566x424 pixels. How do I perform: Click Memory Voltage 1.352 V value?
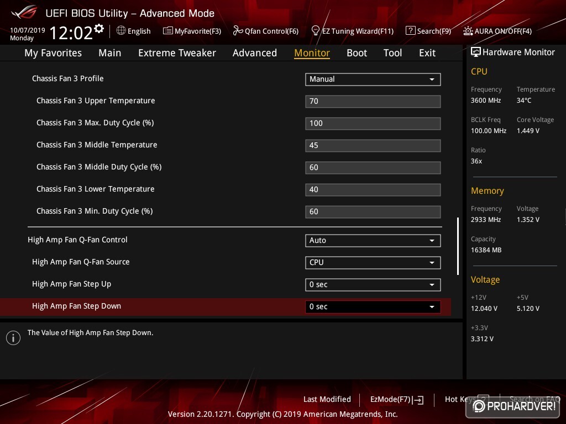pos(528,220)
